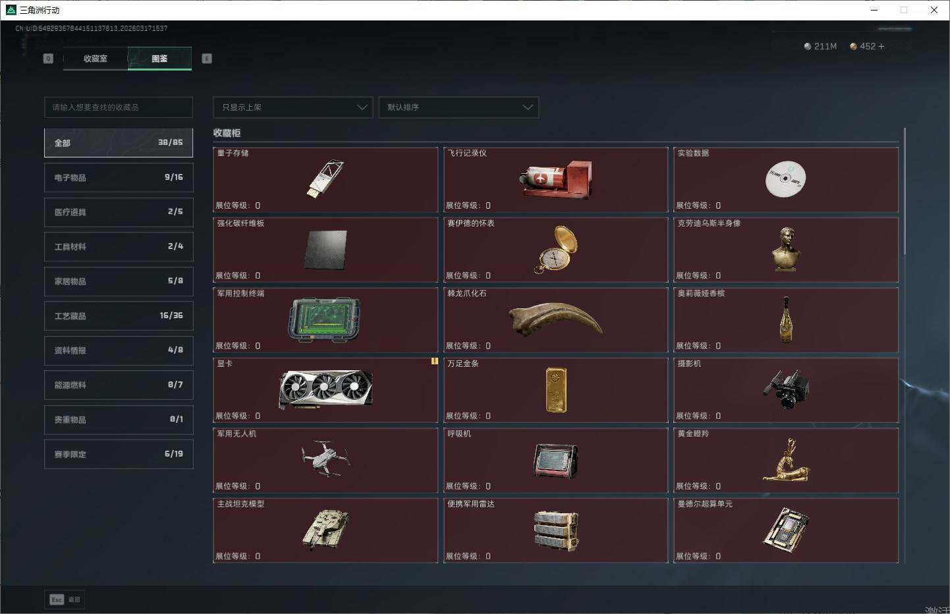Select the 赛伊德的怀表 pocket watch image
Screen dimensions: 950x614
click(556, 249)
